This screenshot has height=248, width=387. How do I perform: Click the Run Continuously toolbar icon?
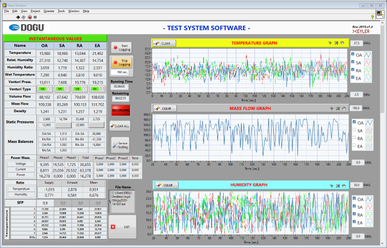click(24, 17)
